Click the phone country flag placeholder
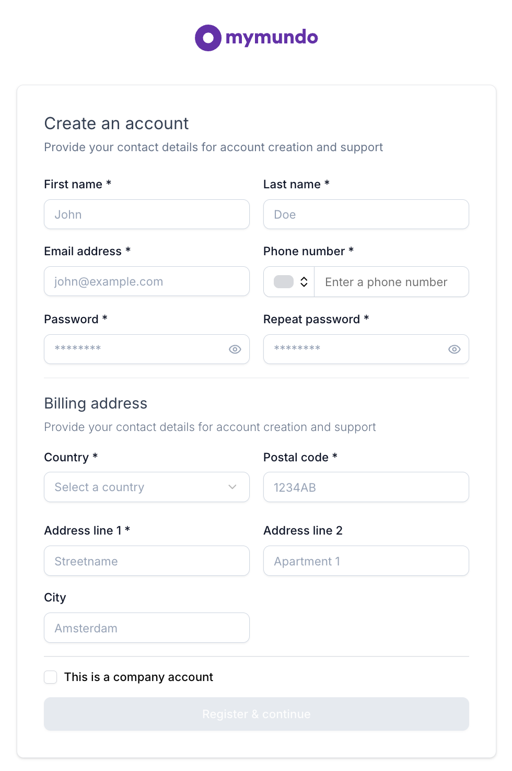The image size is (512, 771). coord(284,282)
